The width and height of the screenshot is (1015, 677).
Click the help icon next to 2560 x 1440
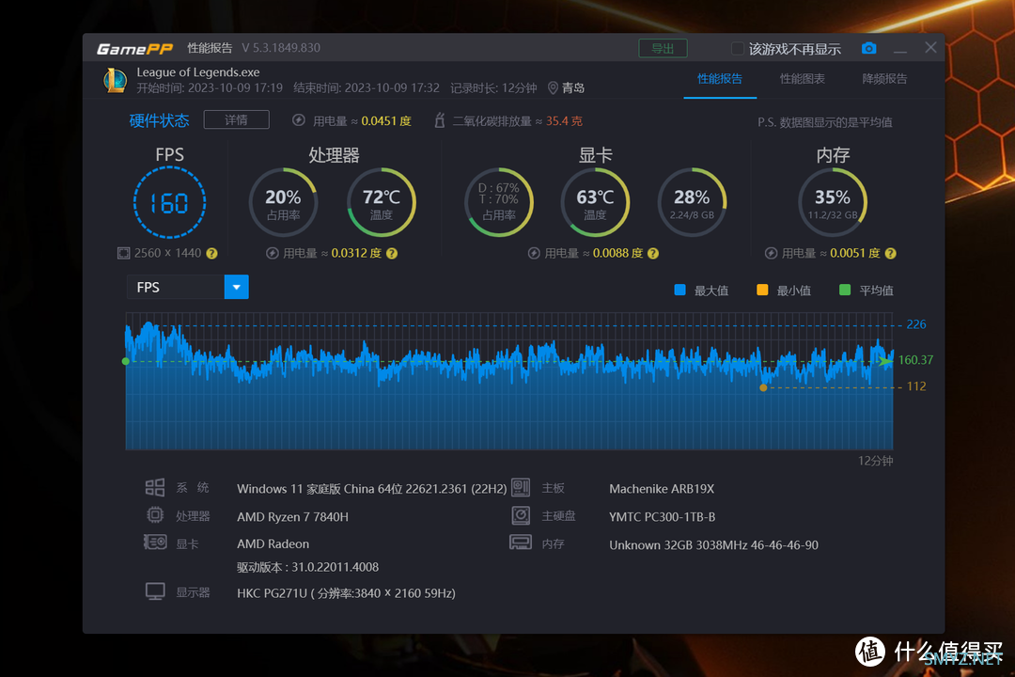click(211, 253)
